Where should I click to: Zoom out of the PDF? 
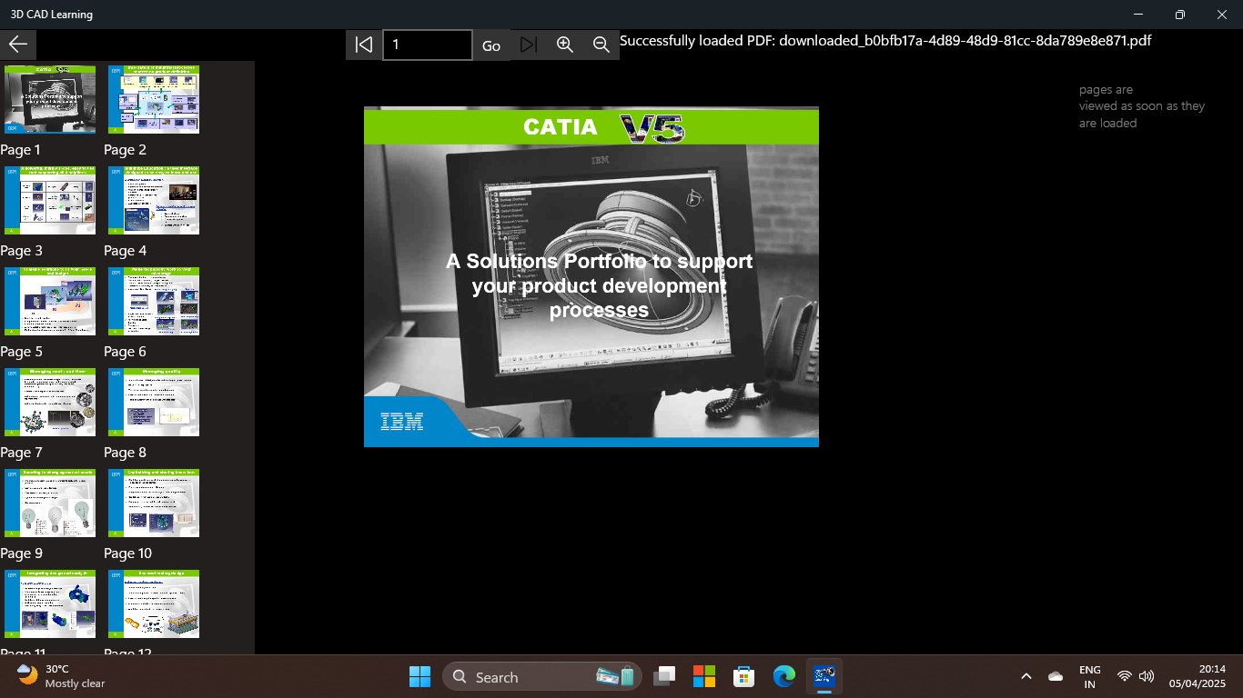click(x=601, y=45)
